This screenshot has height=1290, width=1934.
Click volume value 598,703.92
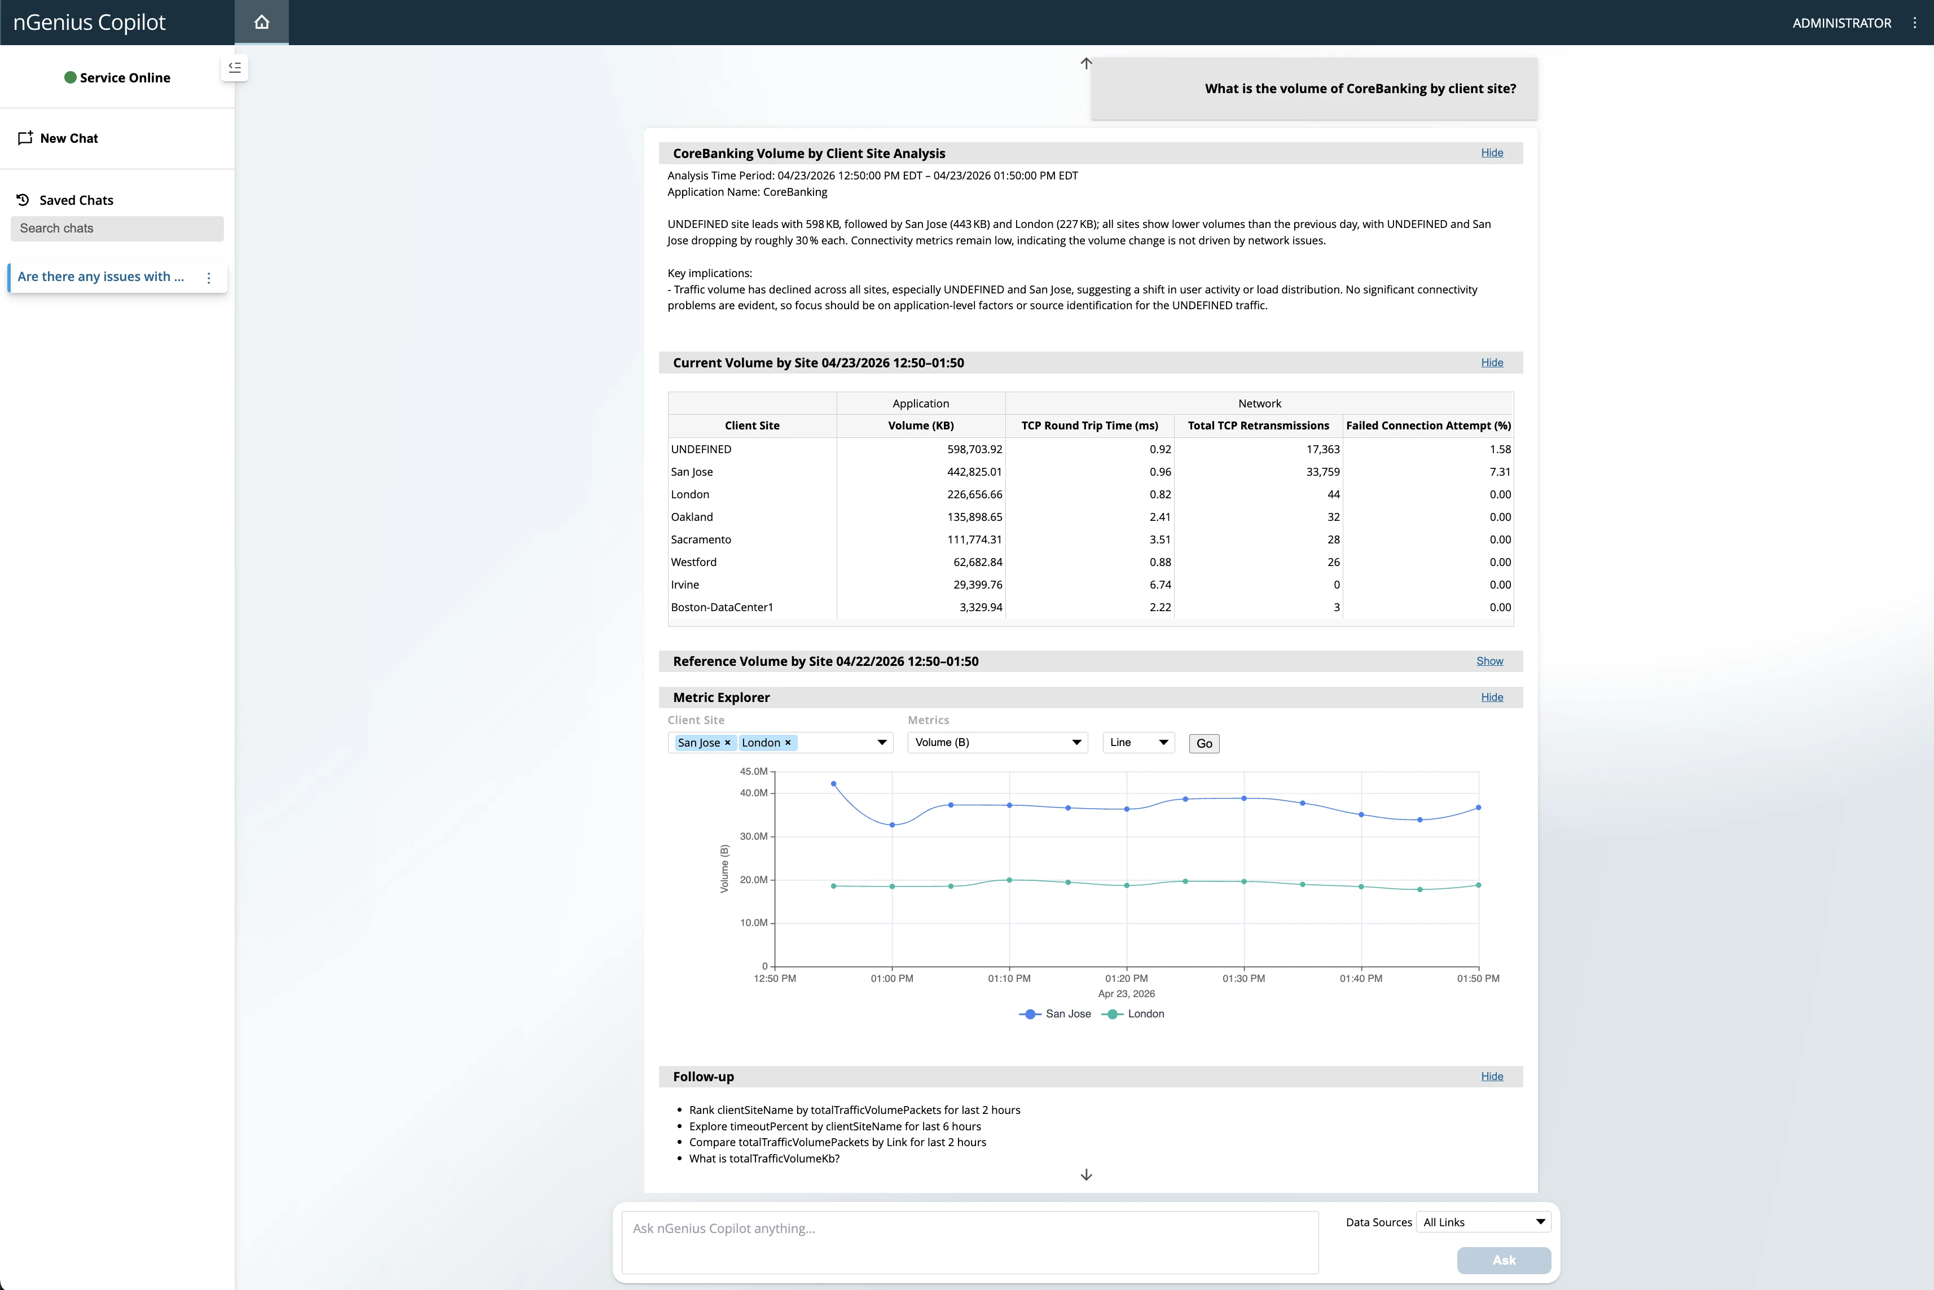(974, 449)
